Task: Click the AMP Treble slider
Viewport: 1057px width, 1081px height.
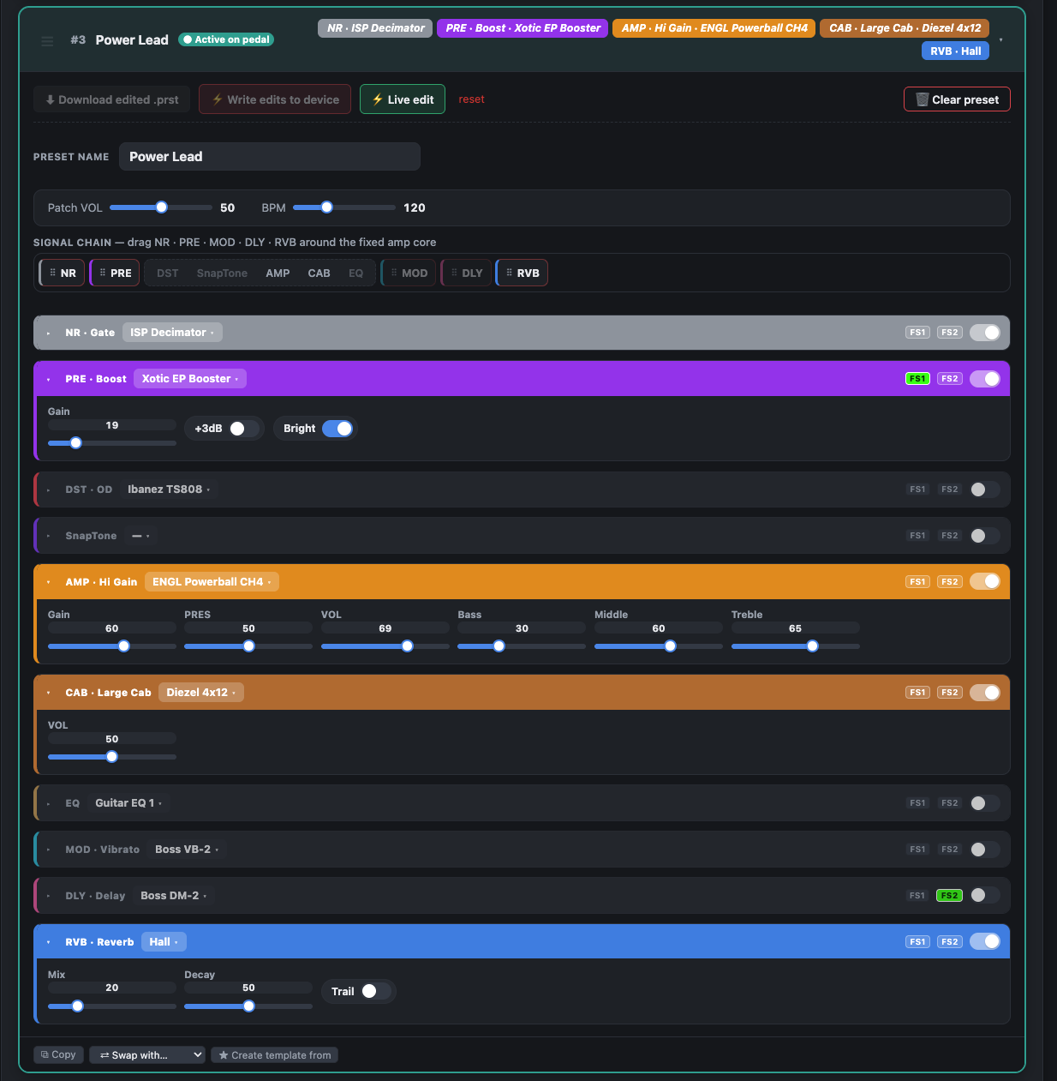Action: [796, 646]
